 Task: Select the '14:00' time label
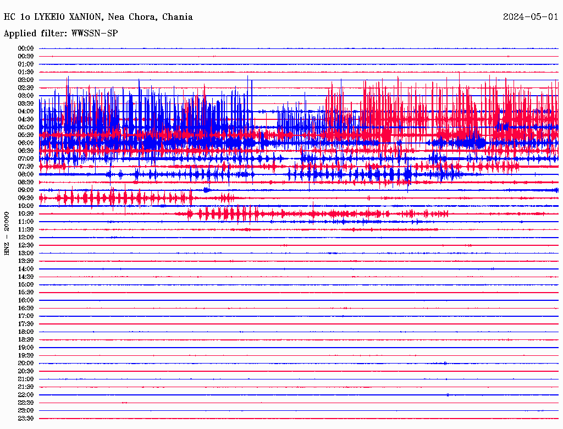point(26,269)
